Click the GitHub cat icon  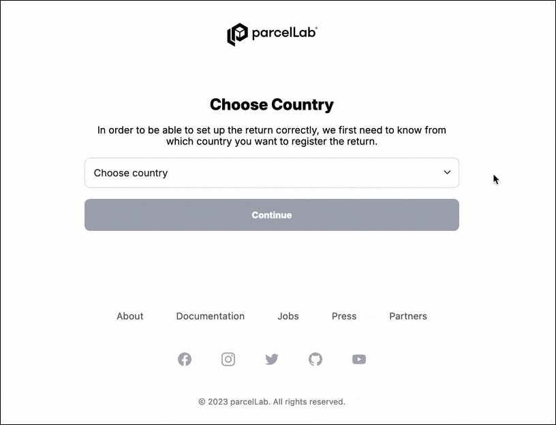(x=315, y=359)
